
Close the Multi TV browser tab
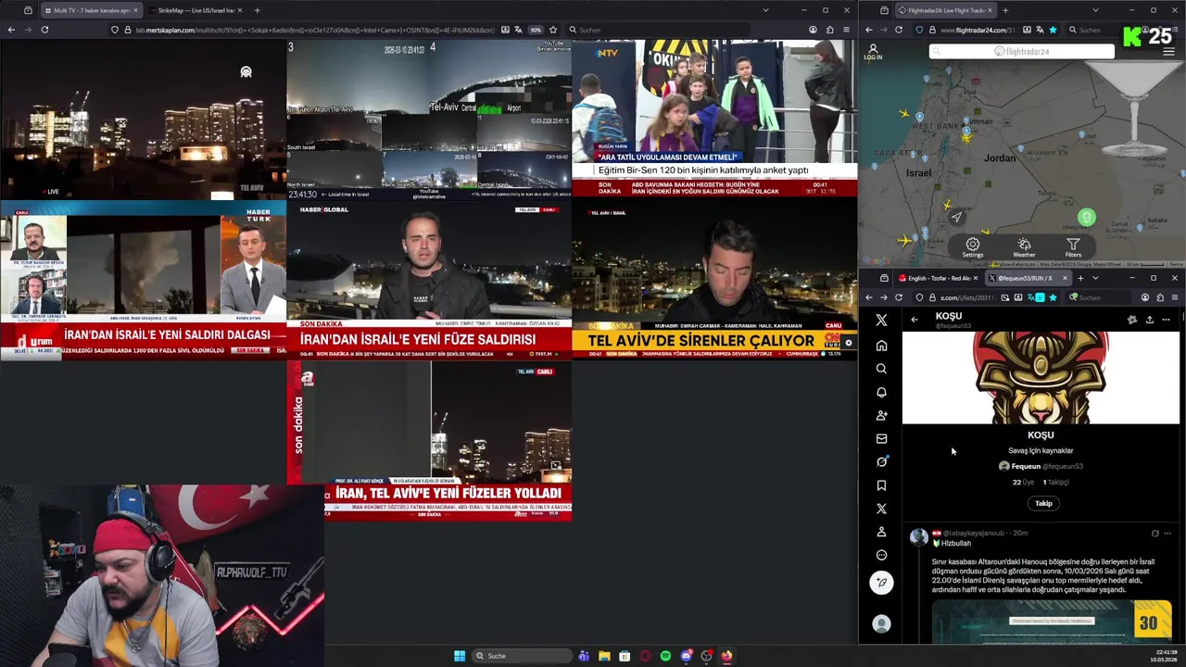click(x=135, y=10)
